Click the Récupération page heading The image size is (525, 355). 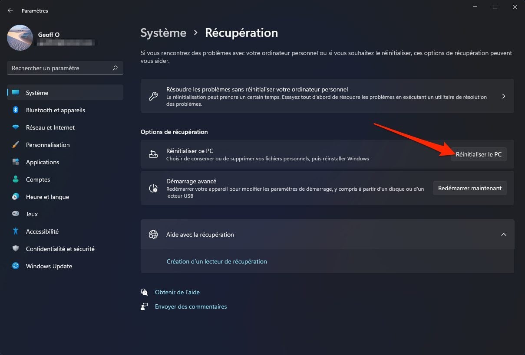click(241, 33)
